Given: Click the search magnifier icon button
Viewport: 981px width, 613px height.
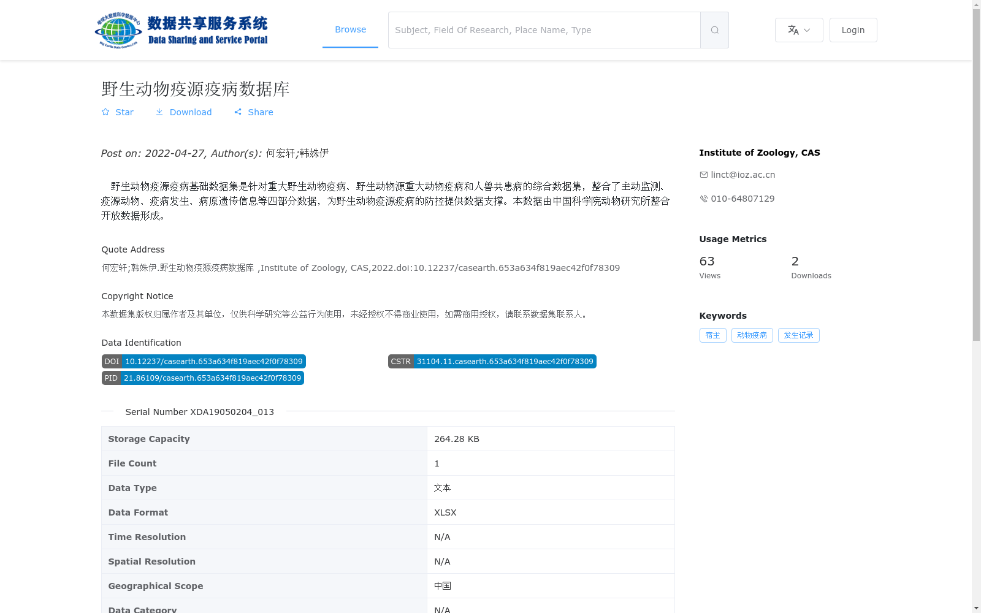Looking at the screenshot, I should pos(714,30).
